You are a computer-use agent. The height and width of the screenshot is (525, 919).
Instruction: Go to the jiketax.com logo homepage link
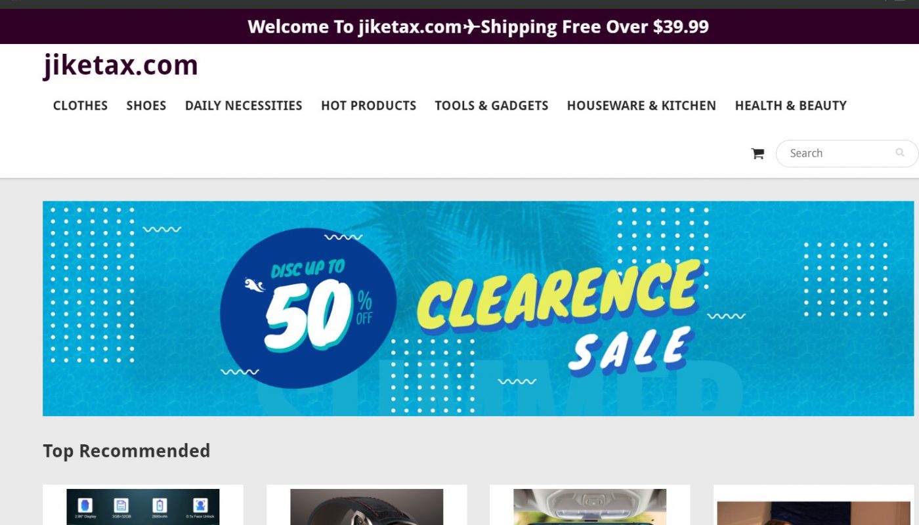pyautogui.click(x=120, y=65)
